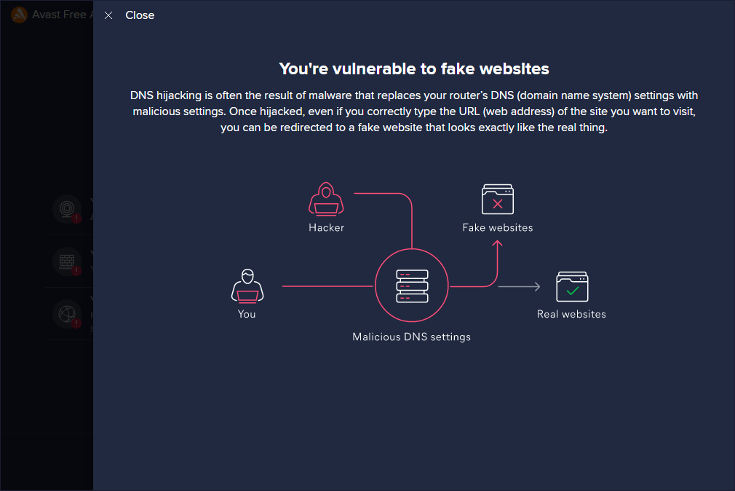Image resolution: width=735 pixels, height=491 pixels.
Task: Click the "Malicious DNS settings" label
Action: click(412, 337)
